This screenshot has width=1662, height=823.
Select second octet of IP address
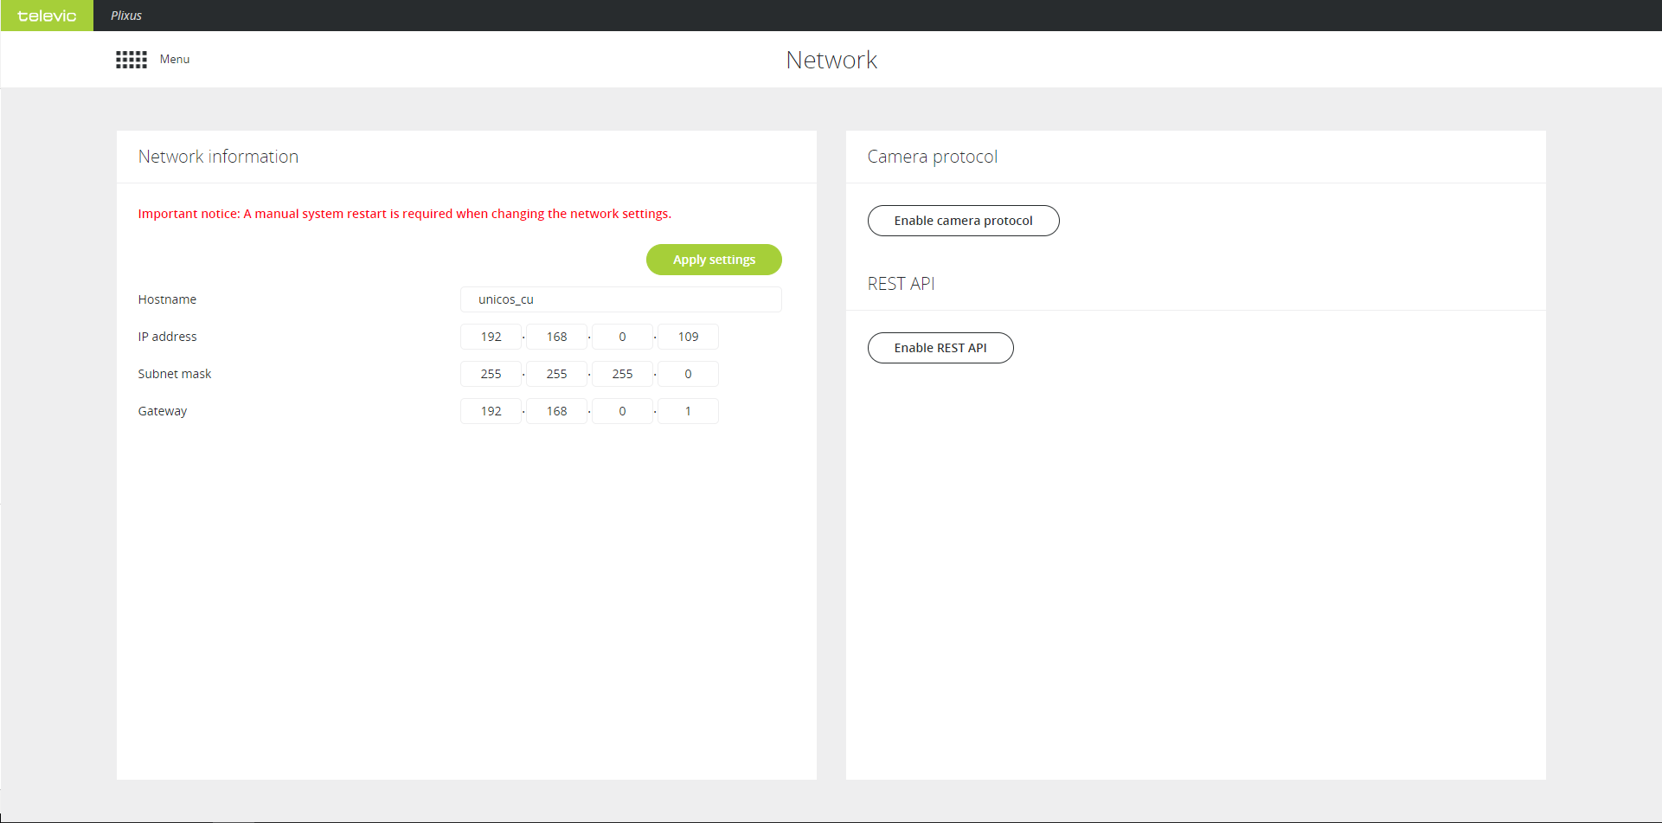click(556, 337)
